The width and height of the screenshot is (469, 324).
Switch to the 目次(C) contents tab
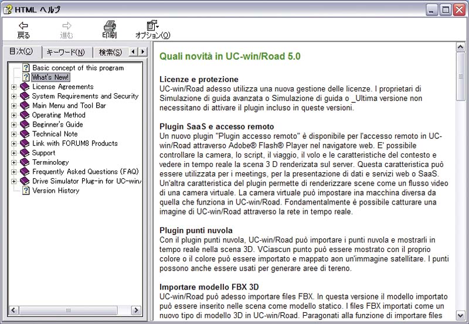point(21,52)
